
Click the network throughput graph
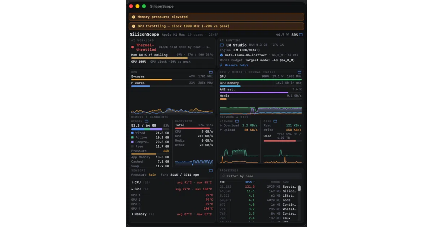pyautogui.click(x=239, y=156)
